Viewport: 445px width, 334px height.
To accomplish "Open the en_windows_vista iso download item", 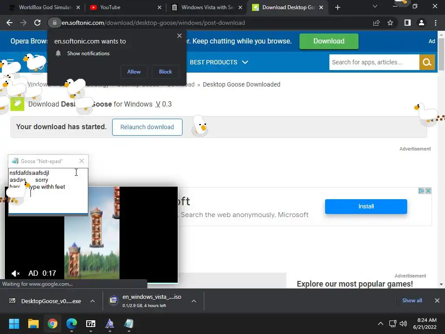I will coord(148,301).
